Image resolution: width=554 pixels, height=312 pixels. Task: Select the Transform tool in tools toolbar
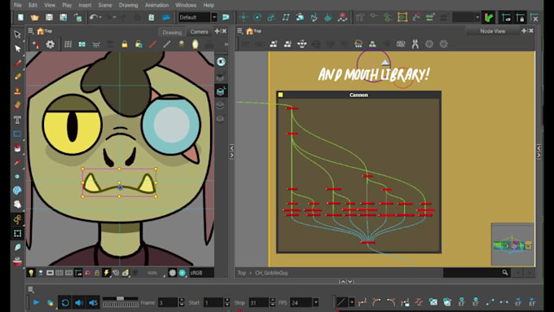click(x=17, y=34)
